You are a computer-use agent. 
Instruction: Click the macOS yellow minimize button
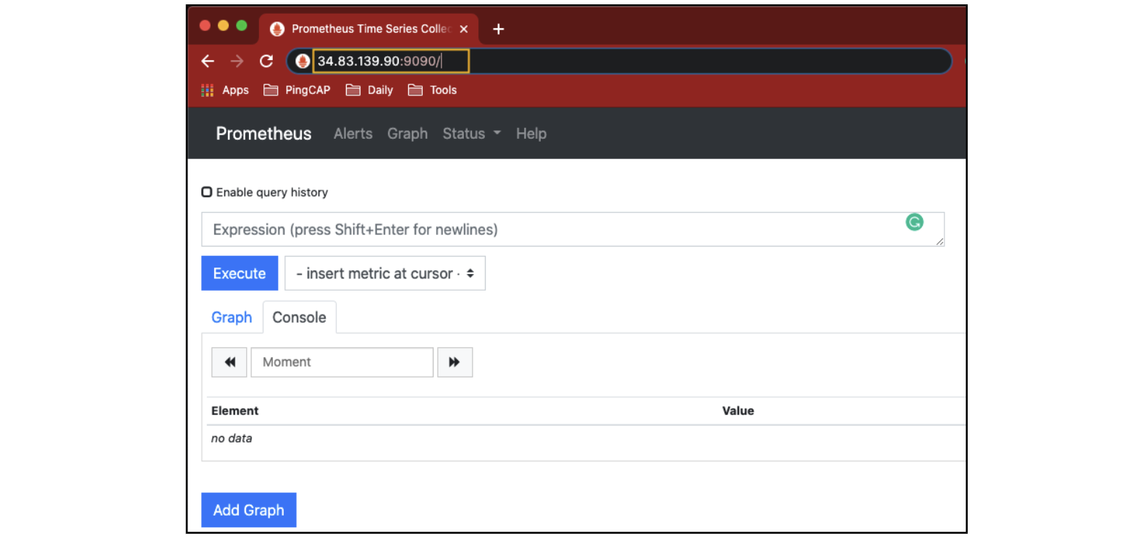[x=223, y=25]
